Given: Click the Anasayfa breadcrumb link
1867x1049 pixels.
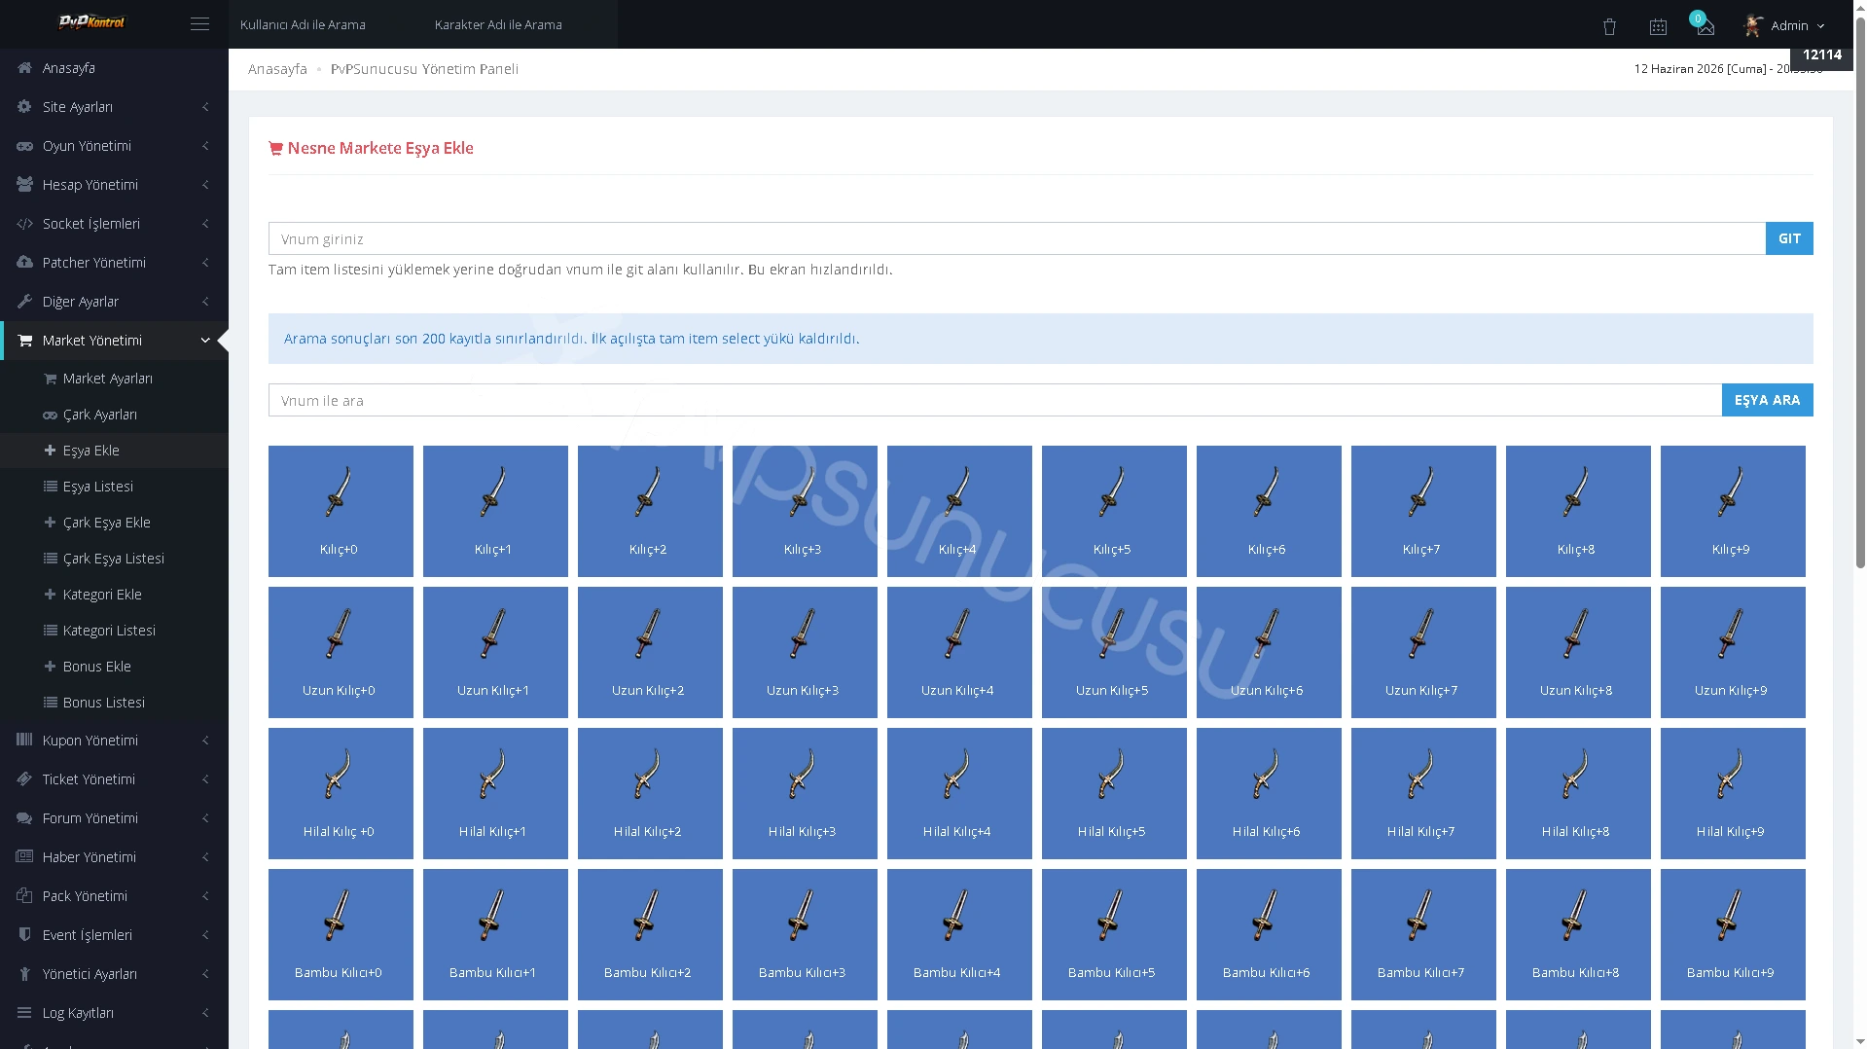Looking at the screenshot, I should [277, 69].
